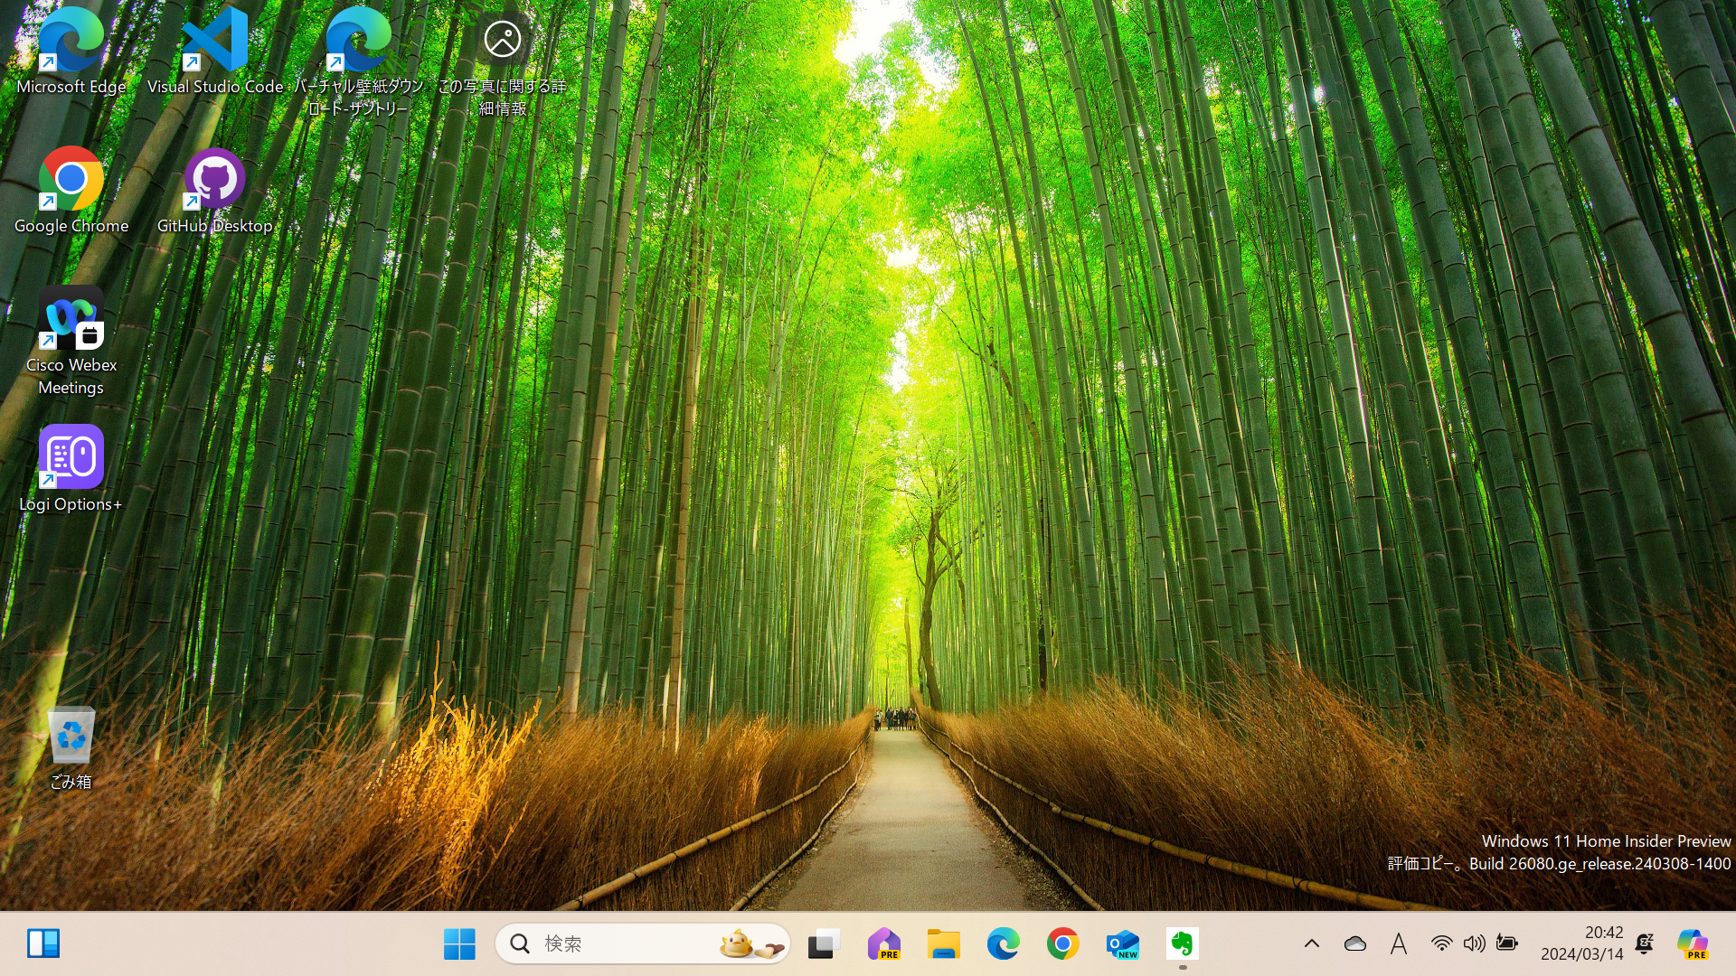Open the volume speaker tray icon

pyautogui.click(x=1474, y=944)
